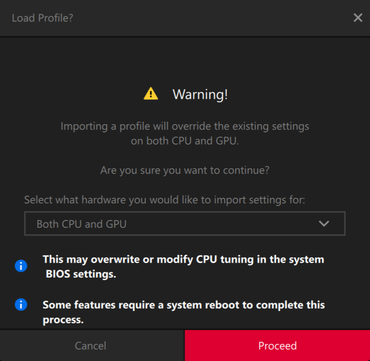Click the "Some features require a system reboot" message
The image size is (370, 361).
(x=183, y=304)
